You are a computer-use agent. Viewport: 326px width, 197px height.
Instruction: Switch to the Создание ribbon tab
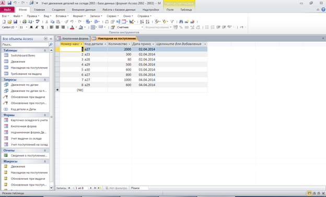pyautogui.click(x=59, y=9)
